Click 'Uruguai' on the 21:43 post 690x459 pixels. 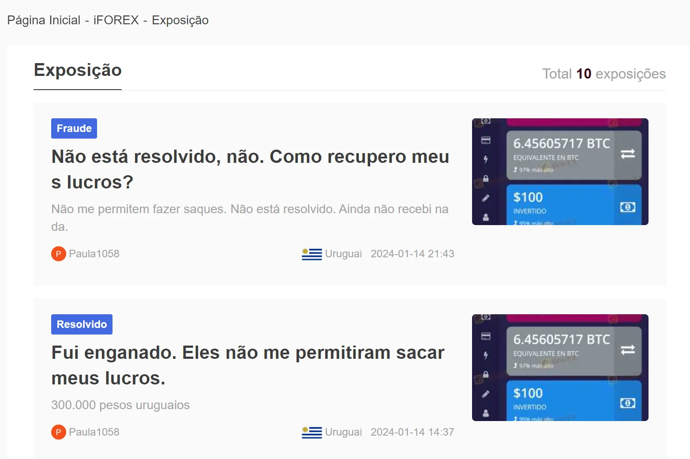(343, 254)
